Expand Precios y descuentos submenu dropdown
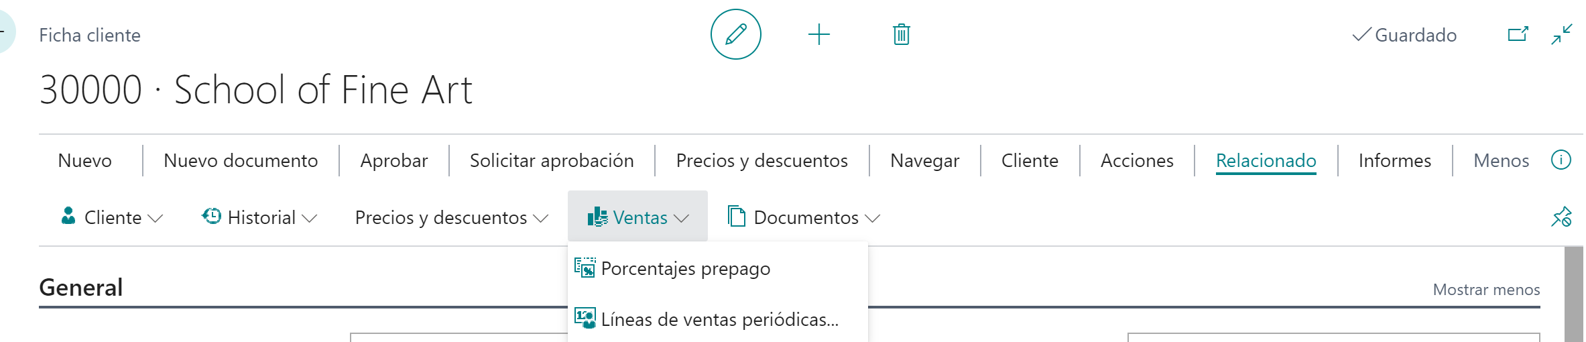The height and width of the screenshot is (342, 1586). coord(451,217)
